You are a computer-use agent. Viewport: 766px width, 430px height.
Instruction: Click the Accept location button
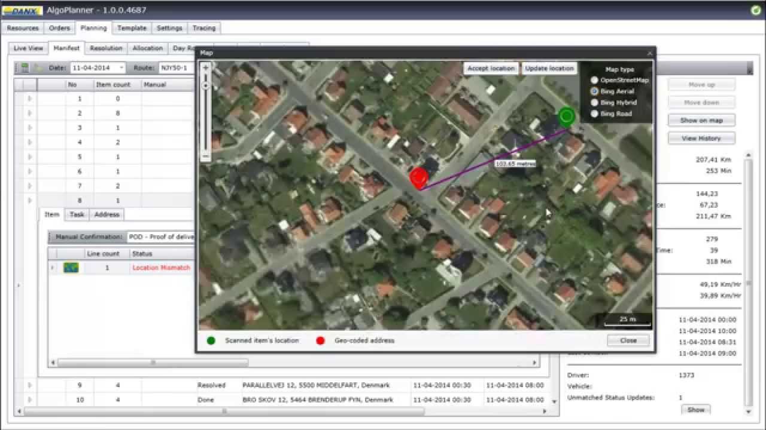pyautogui.click(x=491, y=68)
